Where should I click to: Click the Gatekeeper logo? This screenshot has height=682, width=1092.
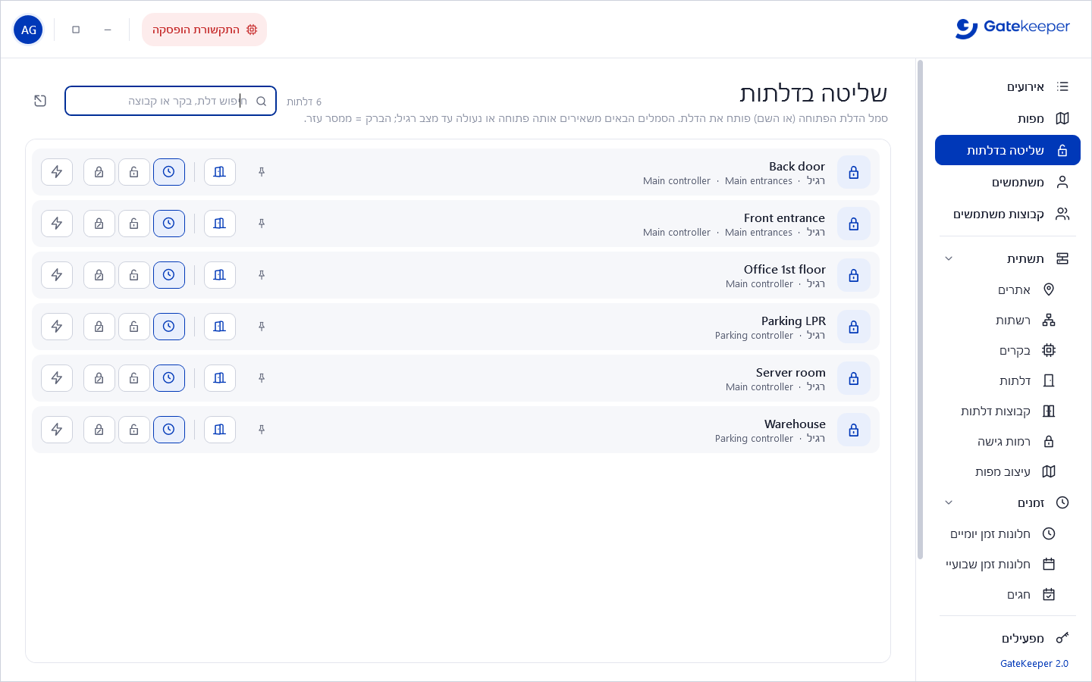point(1012,28)
